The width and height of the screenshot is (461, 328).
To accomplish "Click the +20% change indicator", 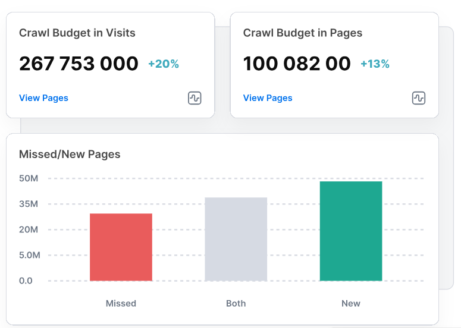I will [x=164, y=64].
